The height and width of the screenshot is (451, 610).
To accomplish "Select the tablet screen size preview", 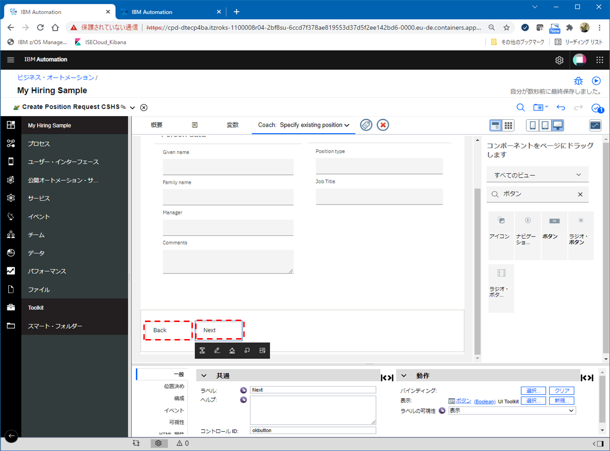I will 545,125.
